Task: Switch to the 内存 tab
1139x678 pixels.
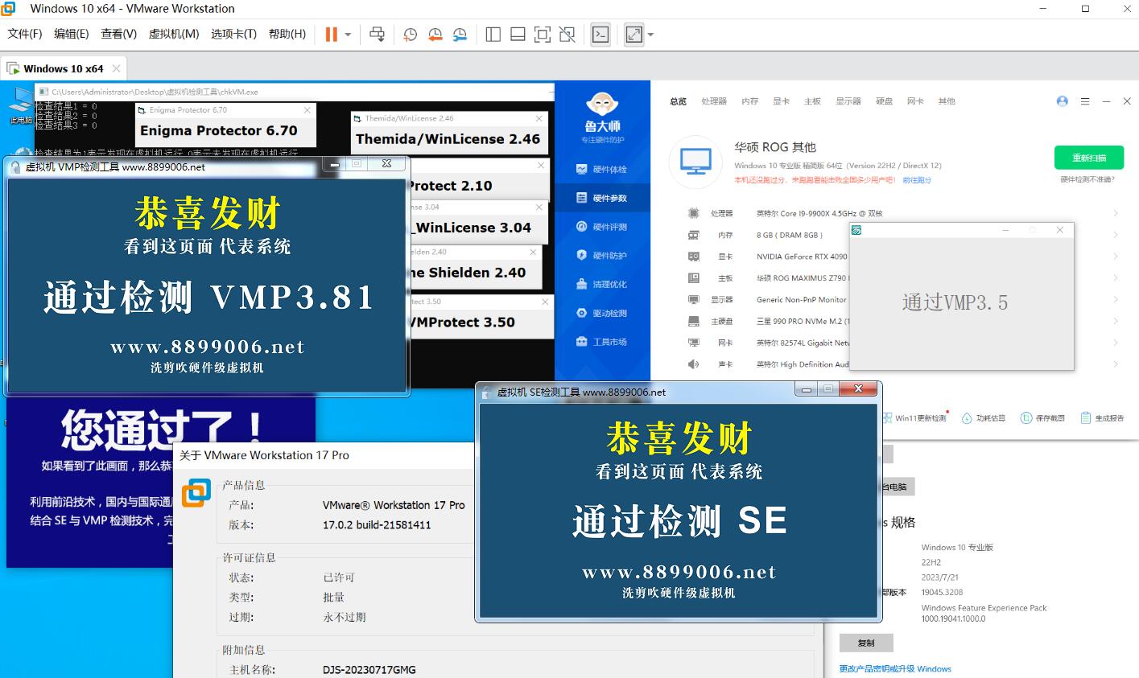Action: pos(750,101)
